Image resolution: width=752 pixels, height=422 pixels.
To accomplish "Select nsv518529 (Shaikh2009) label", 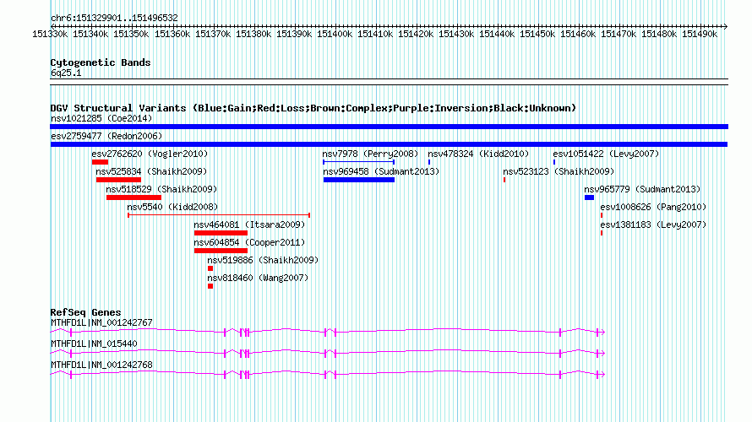I will click(161, 189).
